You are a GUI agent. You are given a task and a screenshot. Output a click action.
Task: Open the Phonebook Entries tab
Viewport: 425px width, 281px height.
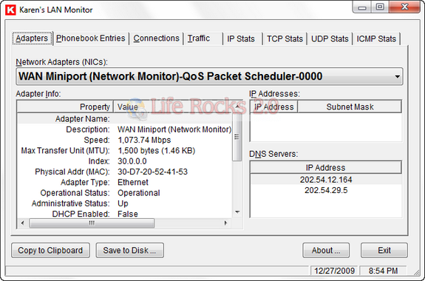(90, 38)
